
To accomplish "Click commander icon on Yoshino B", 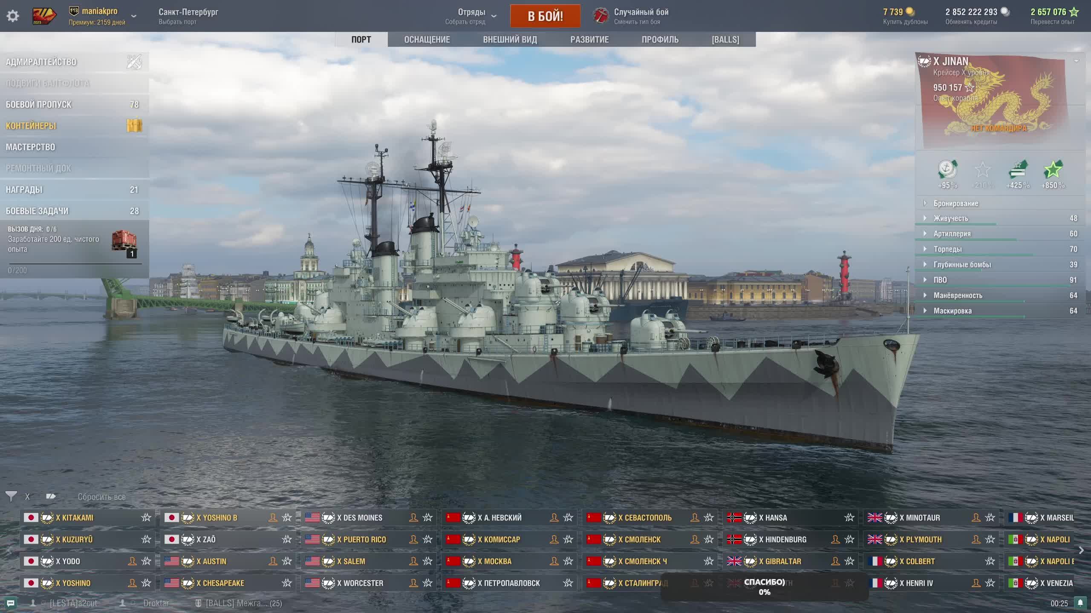I will point(273,518).
